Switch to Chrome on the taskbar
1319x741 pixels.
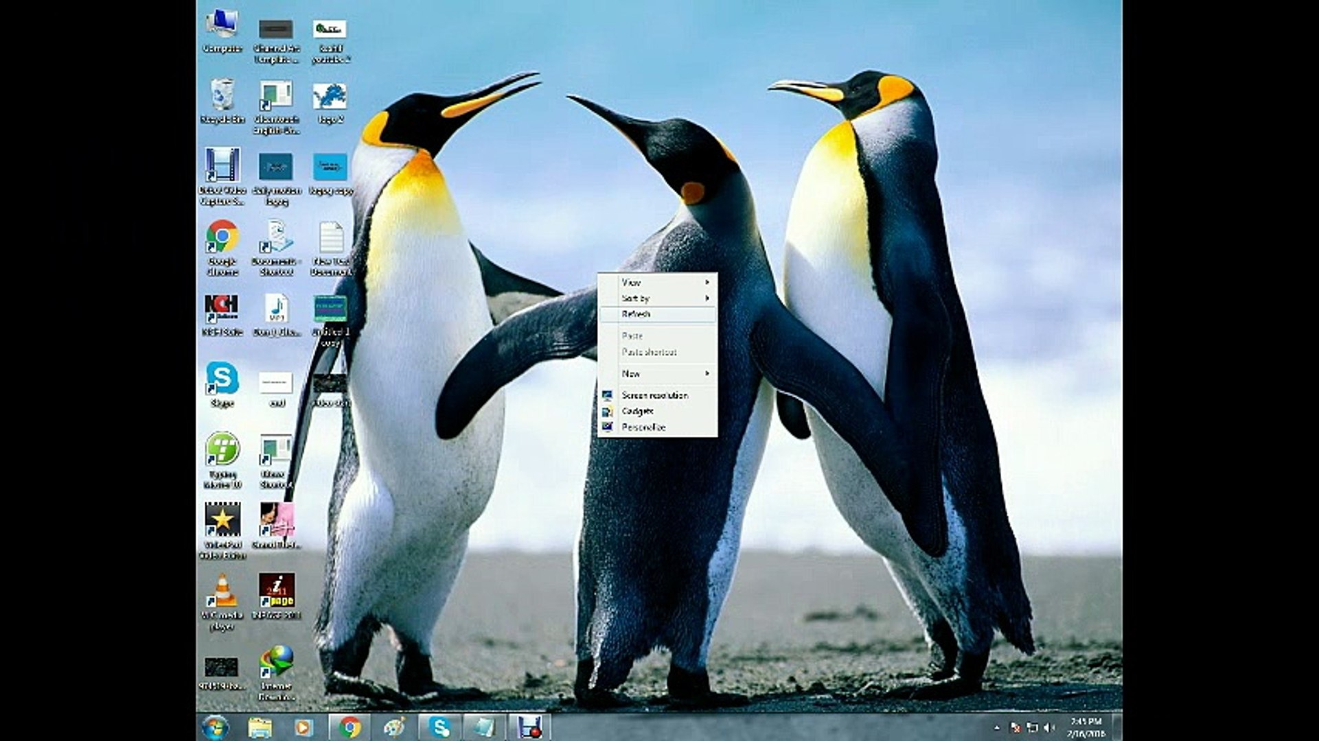click(349, 727)
